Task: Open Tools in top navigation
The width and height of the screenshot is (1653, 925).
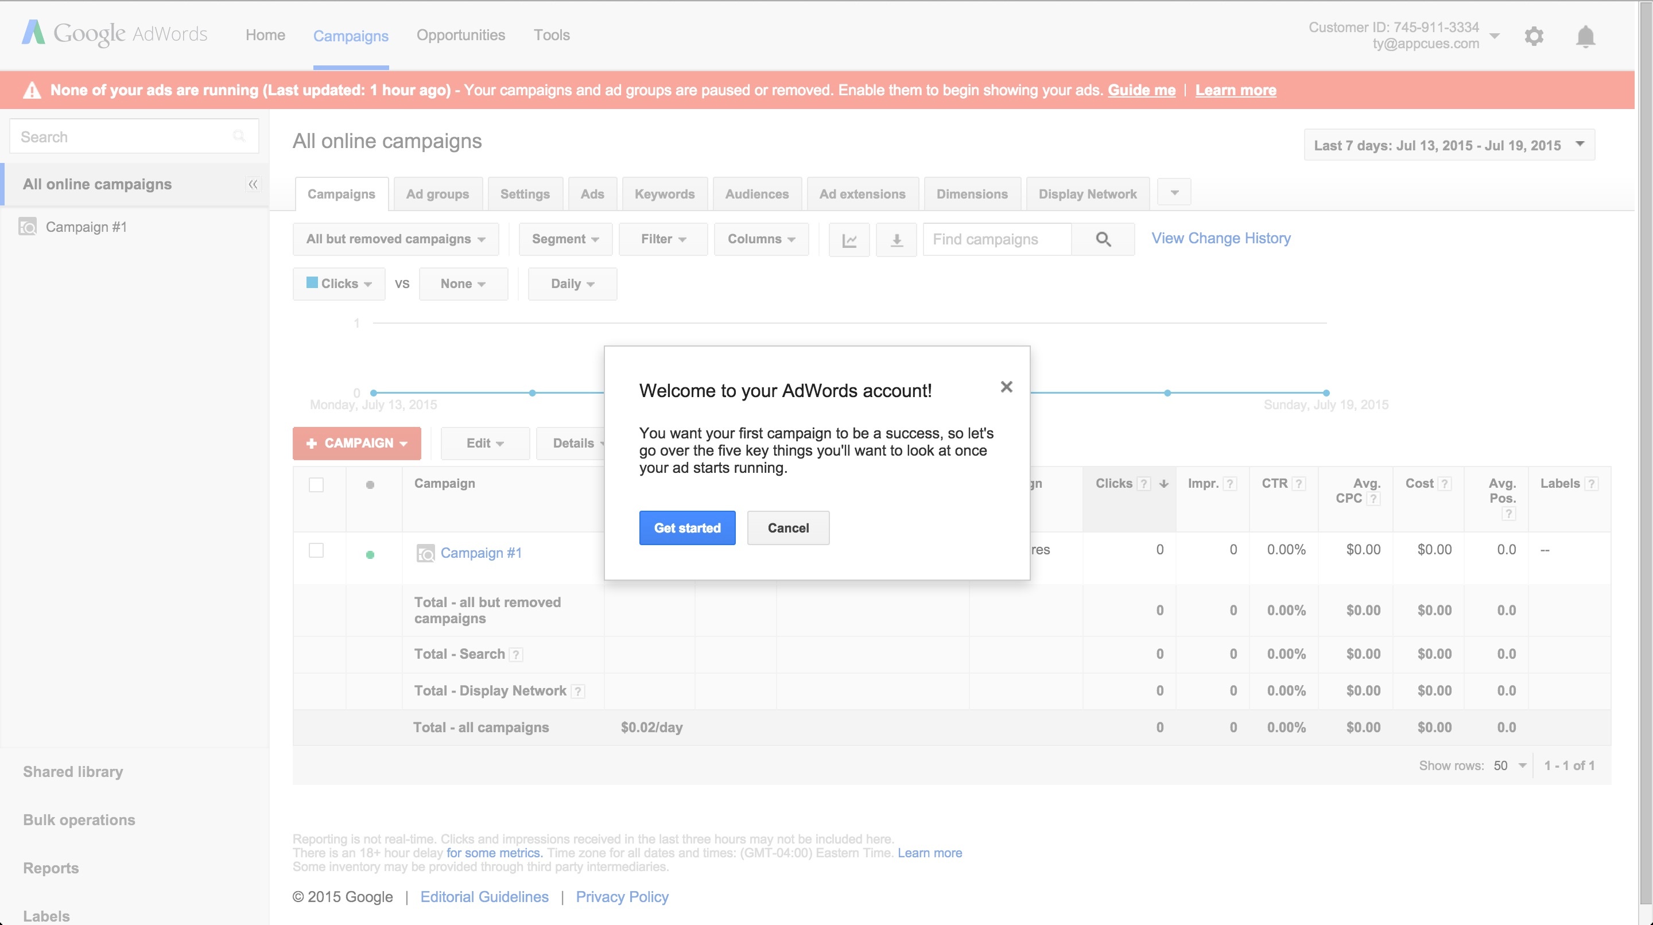Action: coord(552,35)
